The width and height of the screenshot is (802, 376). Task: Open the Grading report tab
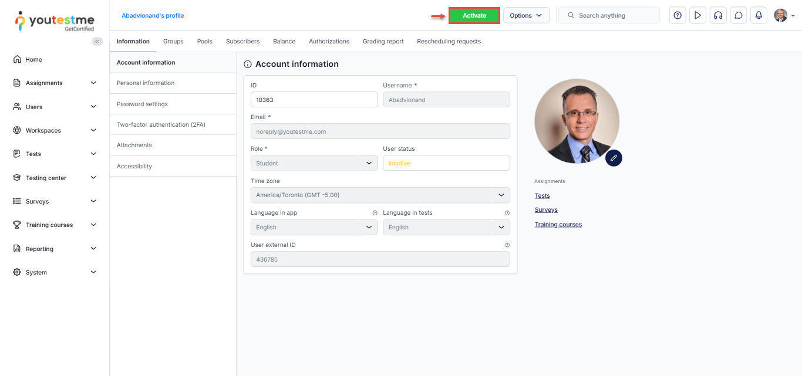pos(383,42)
